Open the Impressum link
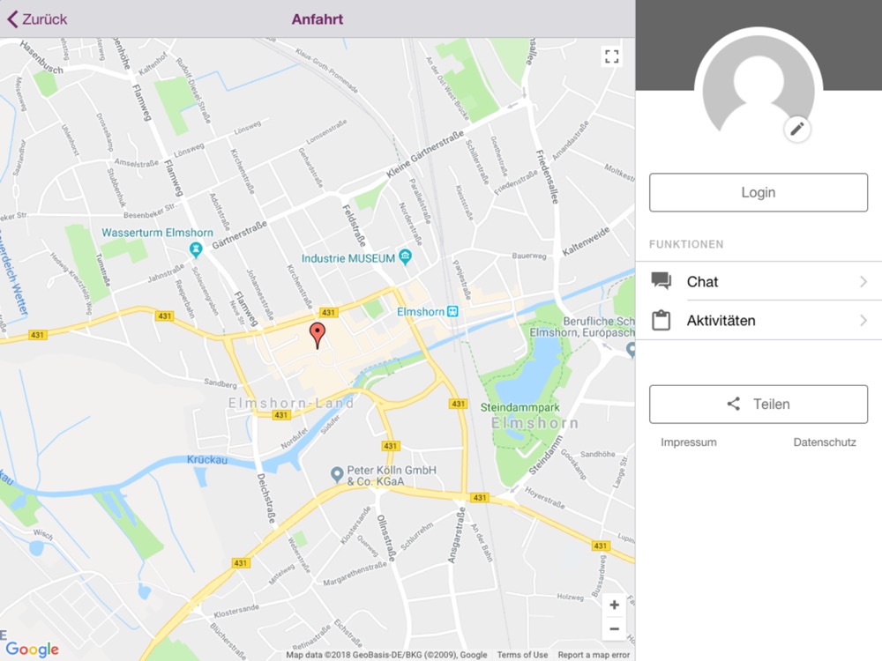Screen dimensions: 882x661 coord(689,442)
